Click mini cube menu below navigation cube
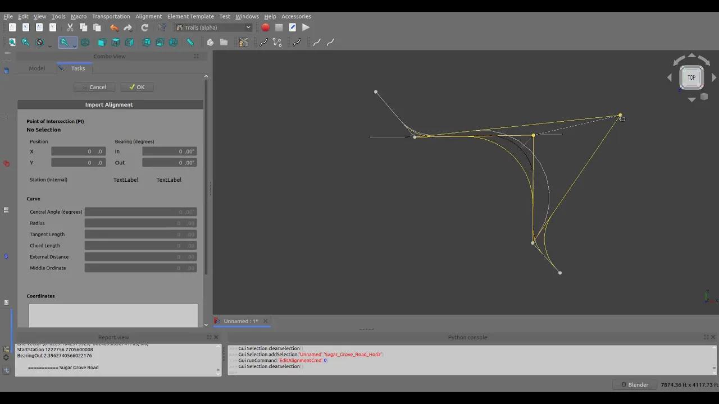Screen dimensions: 719x404 pos(704,97)
